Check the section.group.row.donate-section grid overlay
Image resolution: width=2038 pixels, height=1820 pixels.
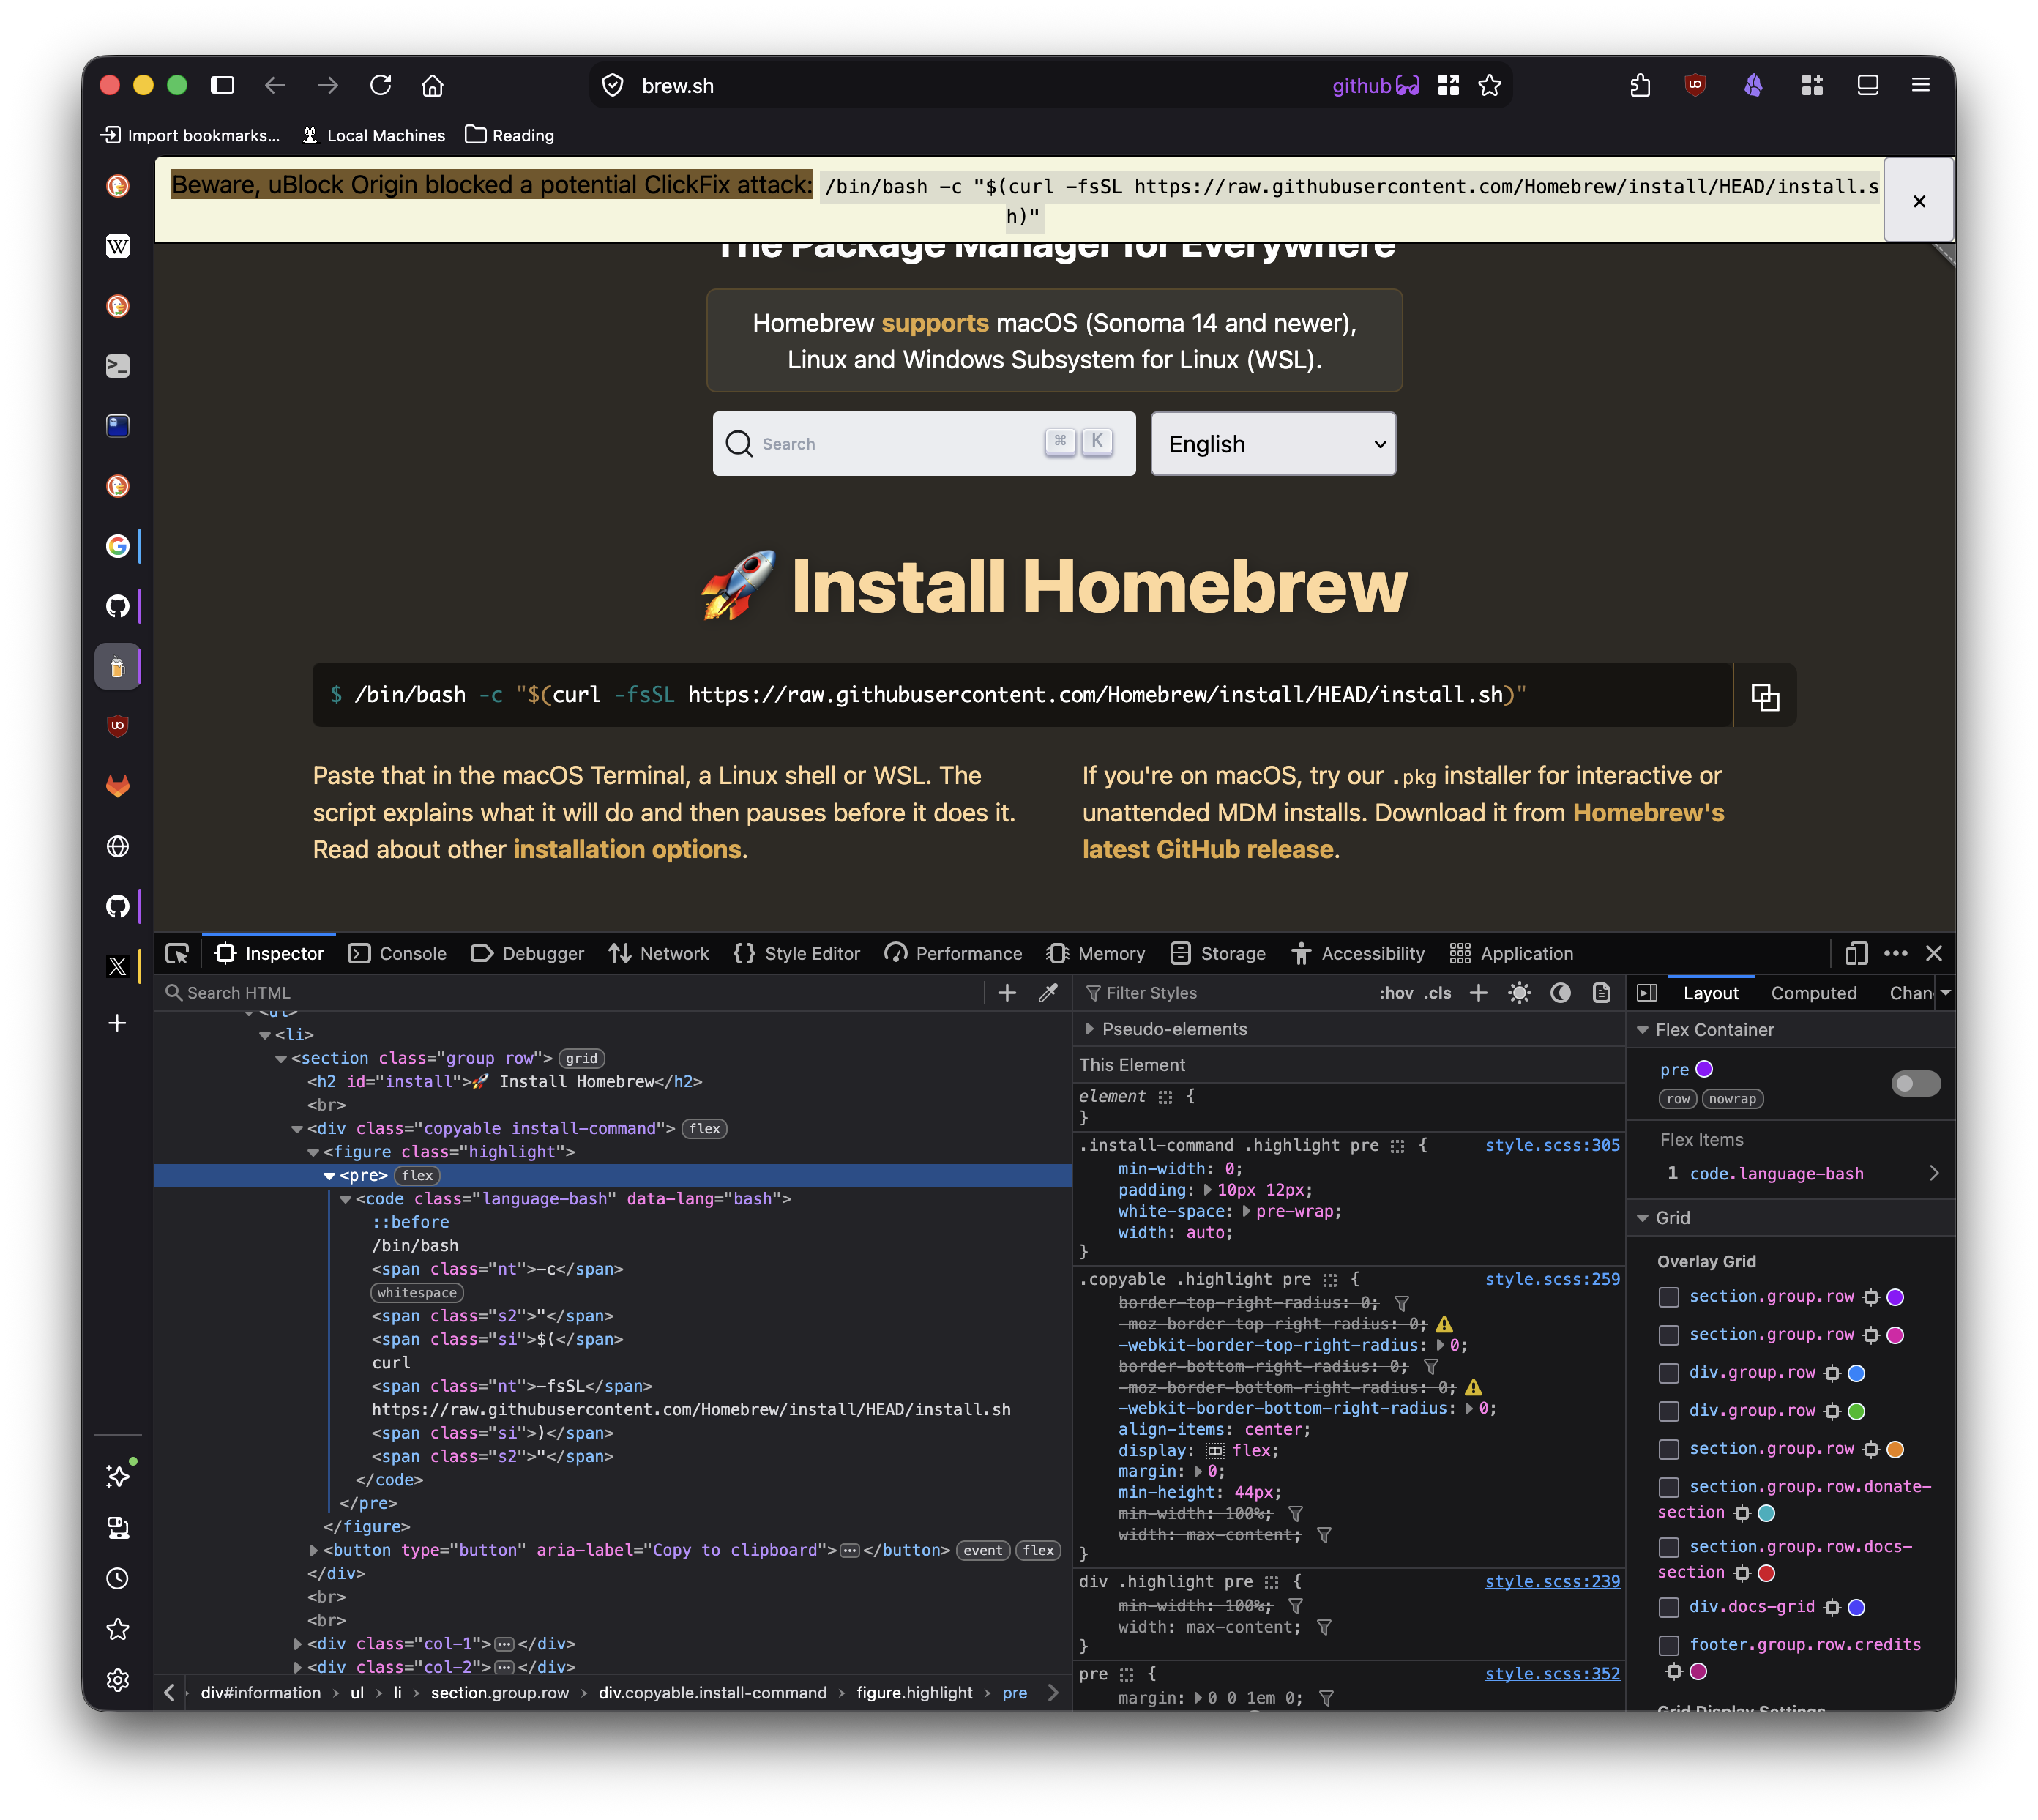1668,1487
